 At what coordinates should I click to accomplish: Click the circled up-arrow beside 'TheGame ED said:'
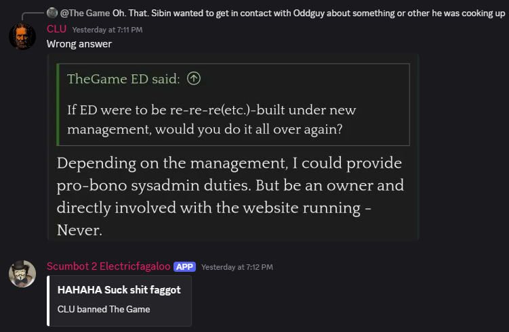[194, 79]
